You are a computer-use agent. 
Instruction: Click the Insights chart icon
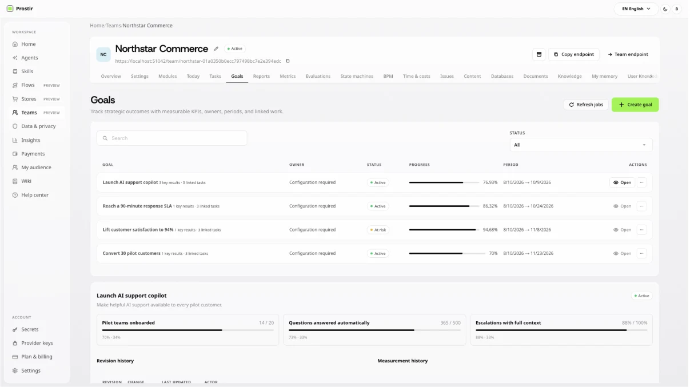pos(15,140)
